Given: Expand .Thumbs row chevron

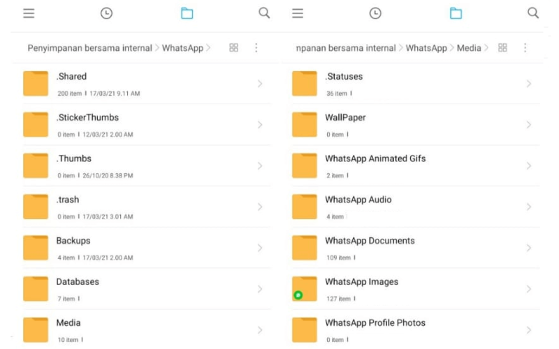Looking at the screenshot, I should tap(260, 165).
